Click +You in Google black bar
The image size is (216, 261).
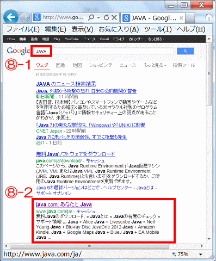[x=11, y=39]
